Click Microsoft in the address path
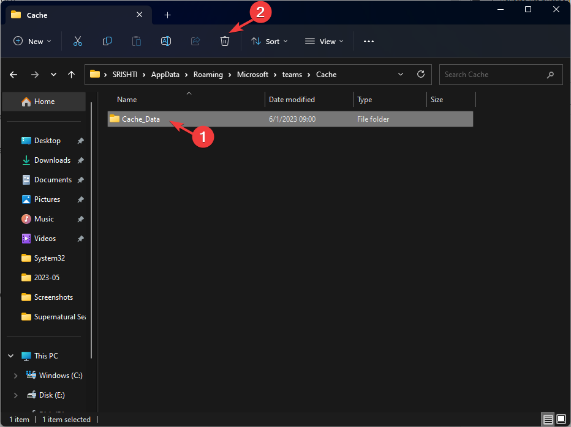This screenshot has height=427, width=571. (252, 75)
